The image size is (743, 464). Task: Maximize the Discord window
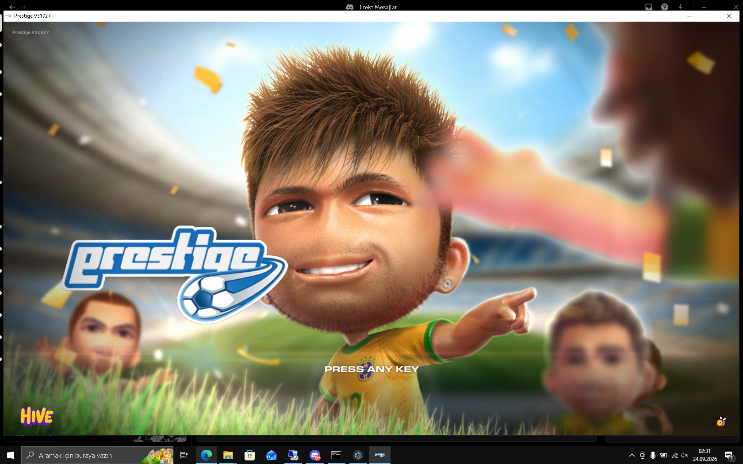pos(720,7)
